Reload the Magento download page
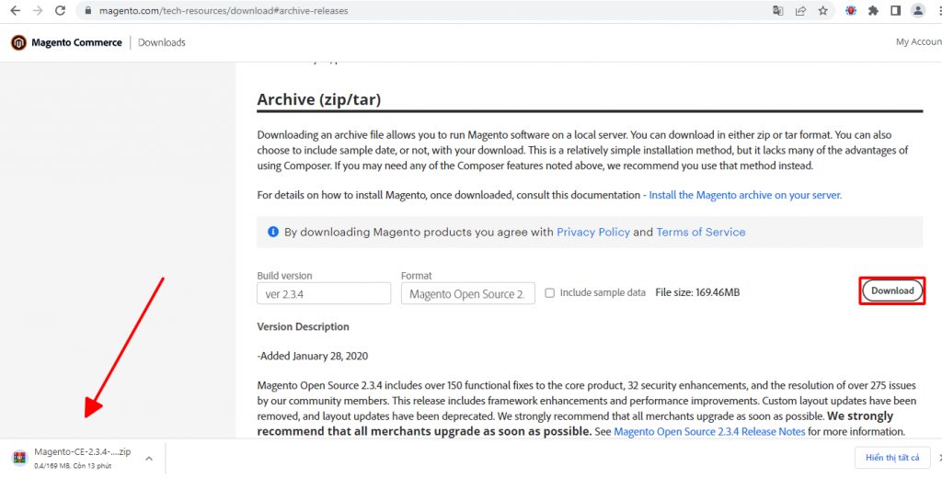The image size is (942, 478). click(60, 11)
